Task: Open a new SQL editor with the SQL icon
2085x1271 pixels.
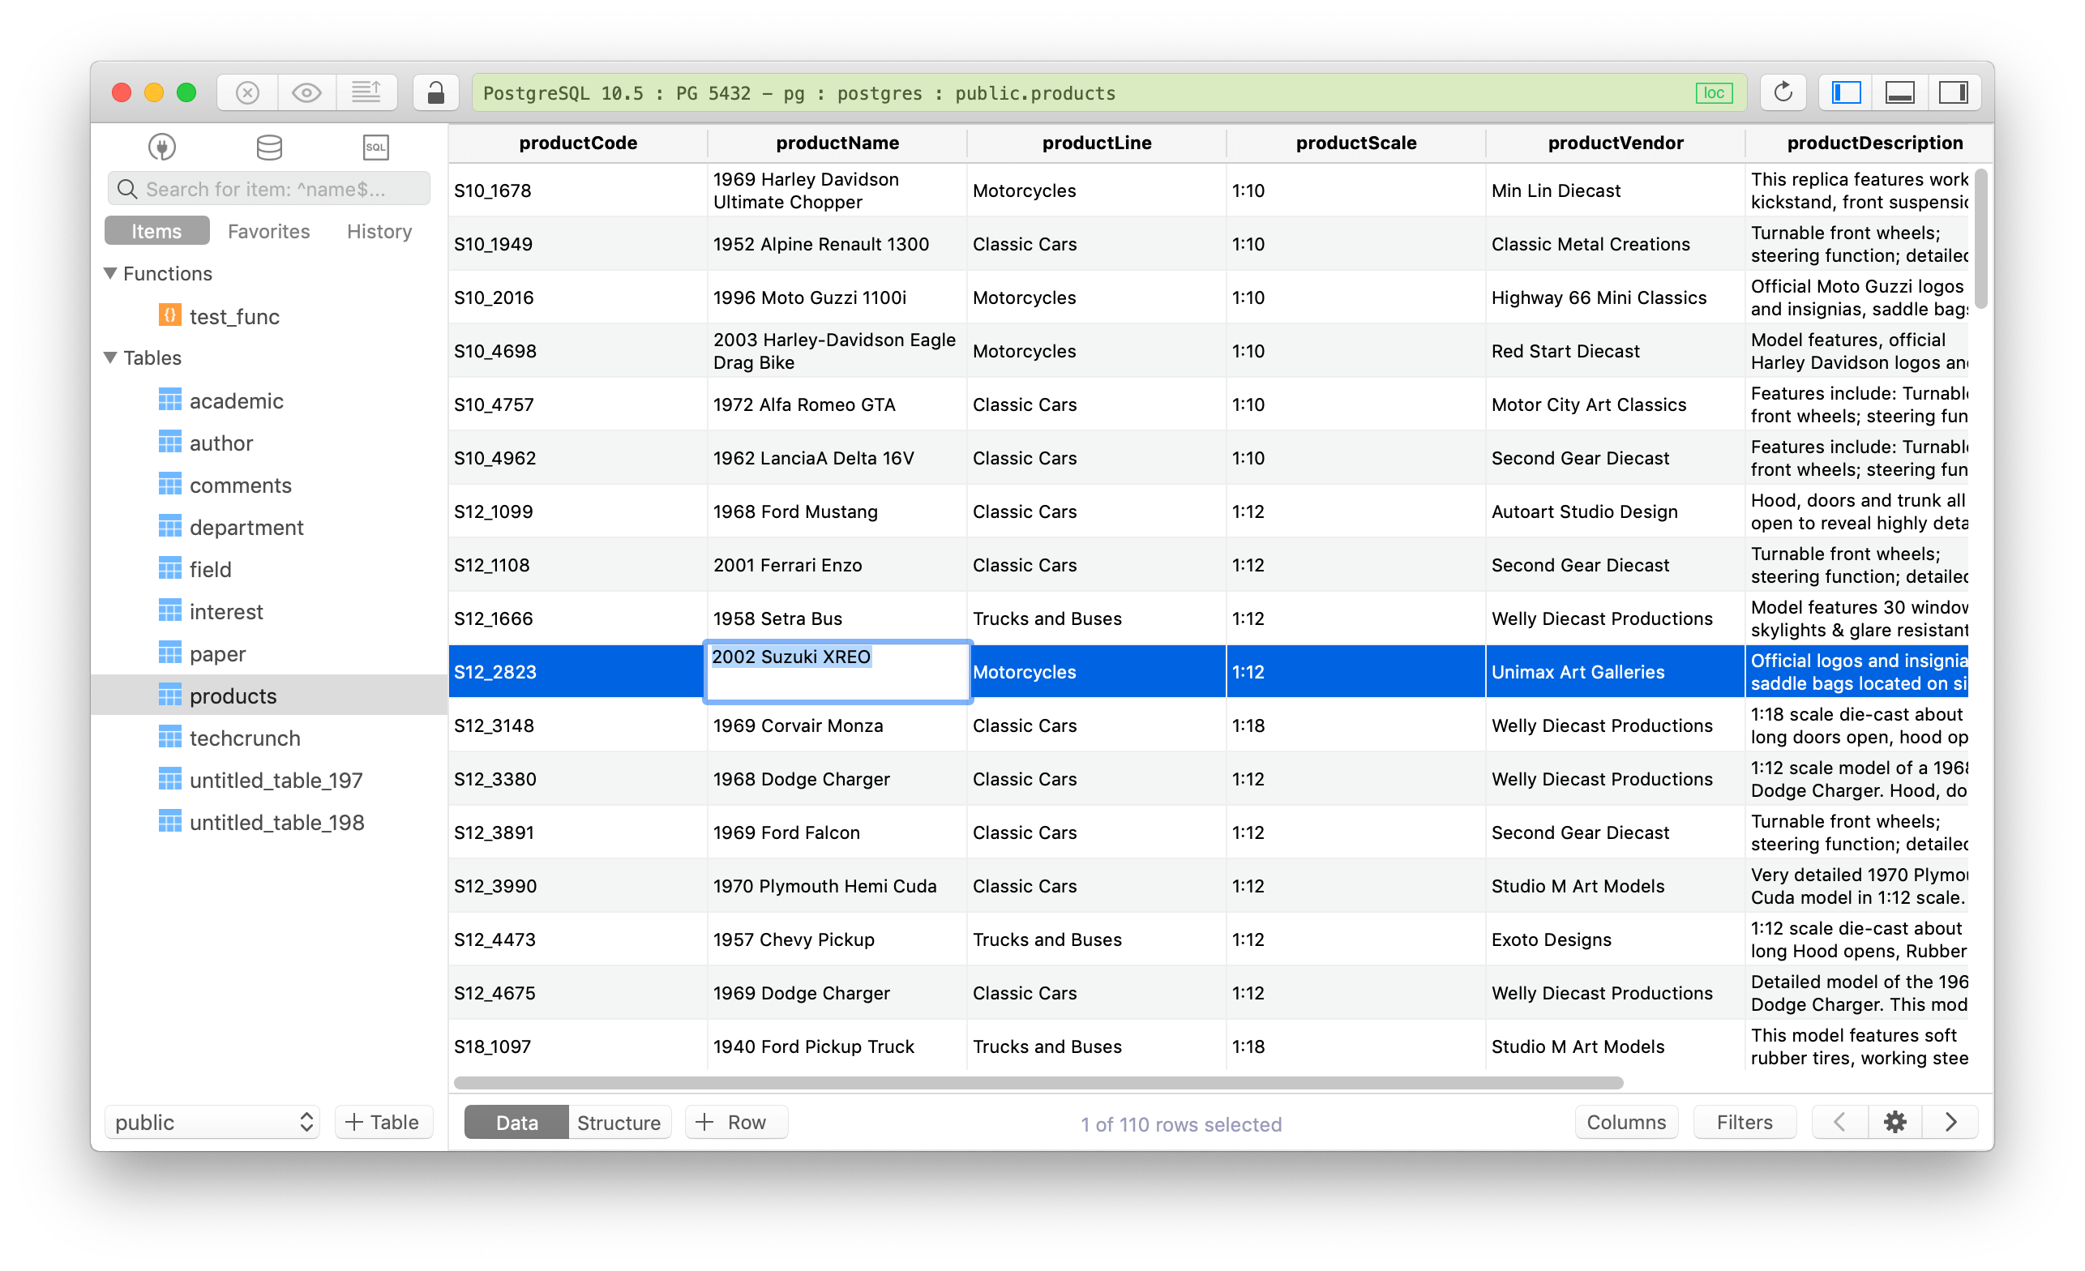Action: [375, 147]
